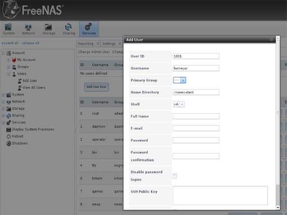Viewport: 287px width, 215px height.
Task: Select Shutdown in the tree
Action: pos(20,144)
